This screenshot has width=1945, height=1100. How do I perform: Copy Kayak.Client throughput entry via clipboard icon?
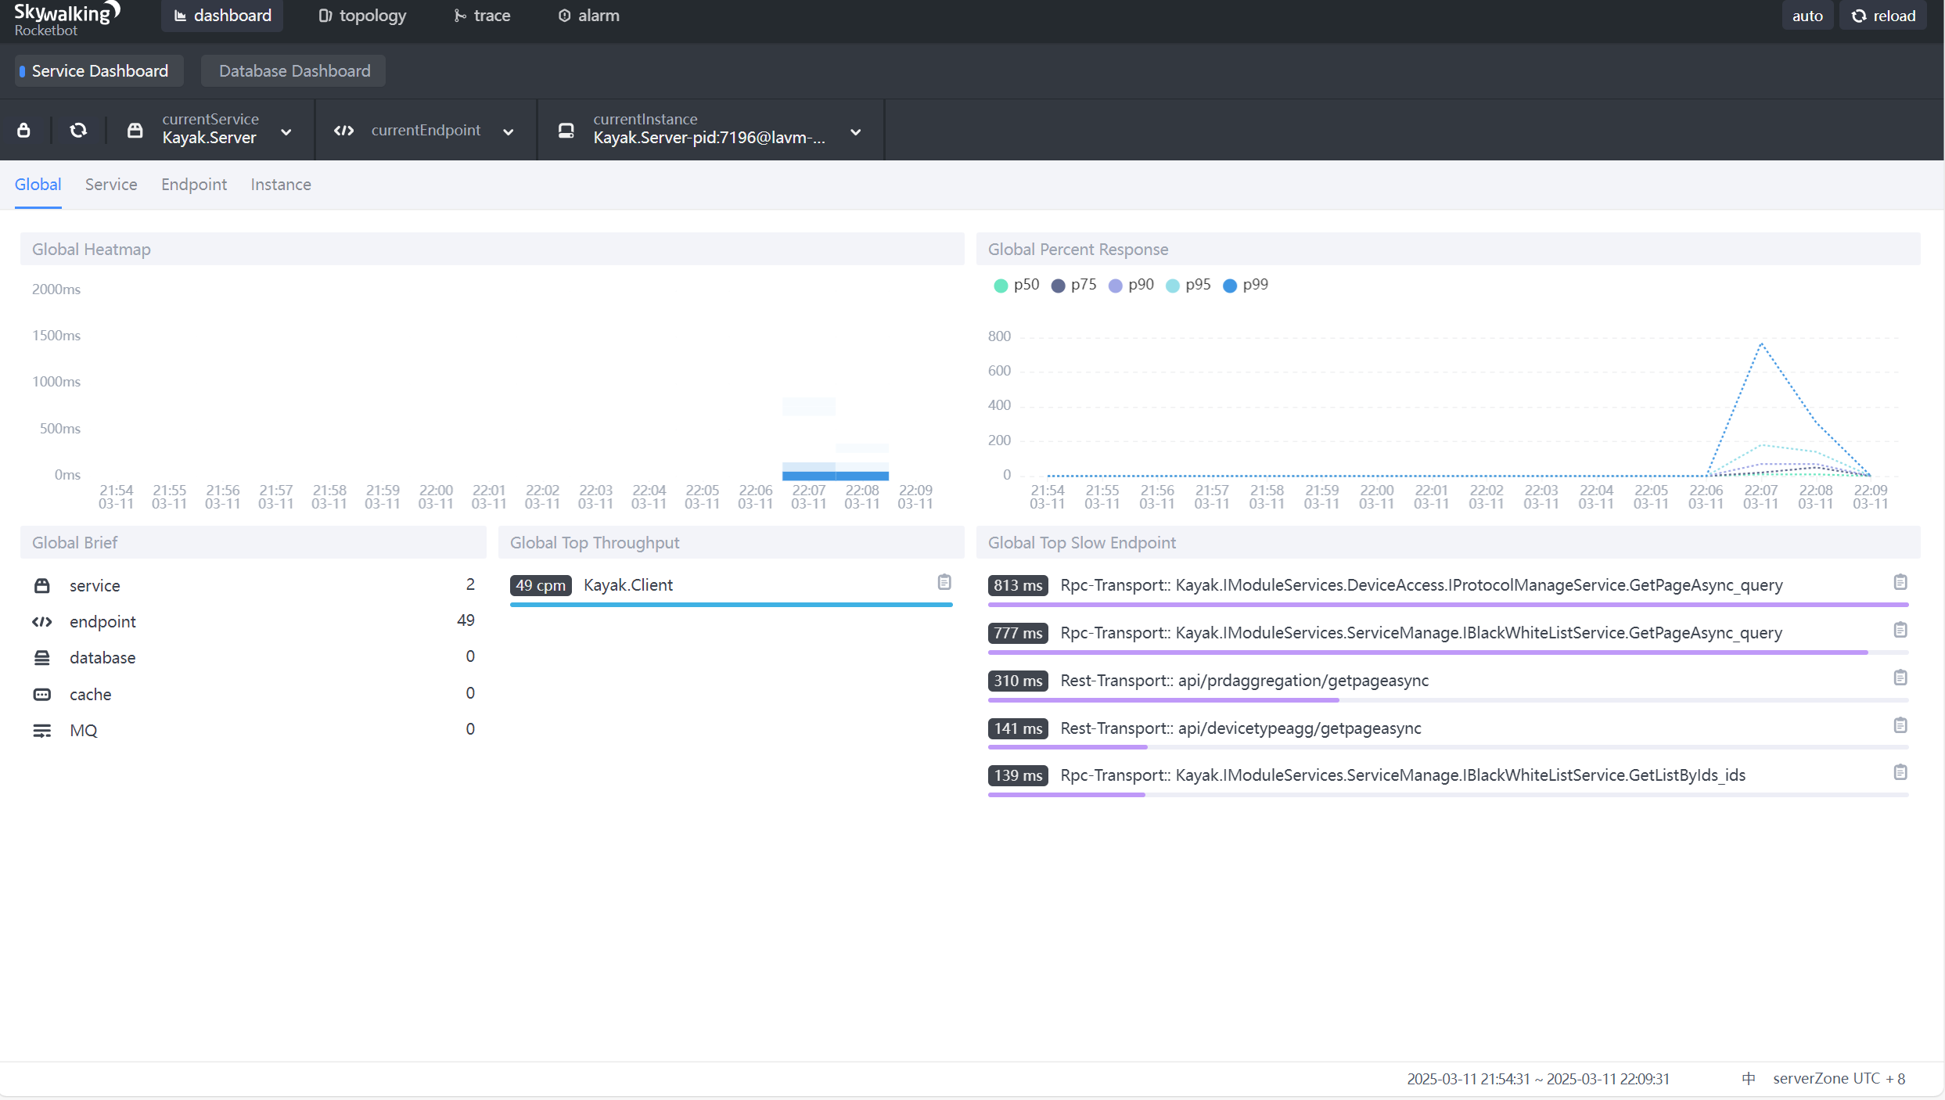944,582
